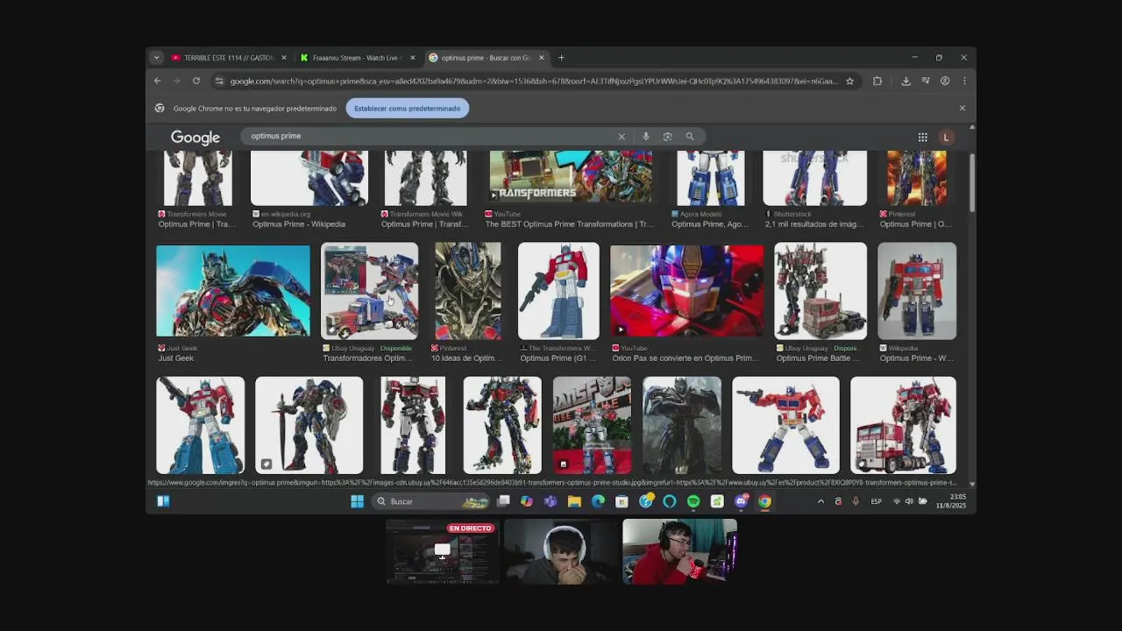Open Optimus Prime - Wikipedia result link
Image resolution: width=1122 pixels, height=631 pixels.
pos(299,224)
